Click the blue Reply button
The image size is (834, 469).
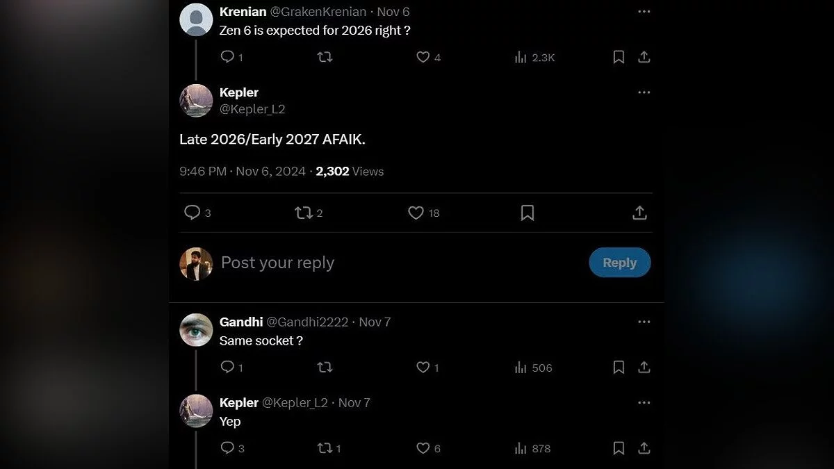point(619,263)
